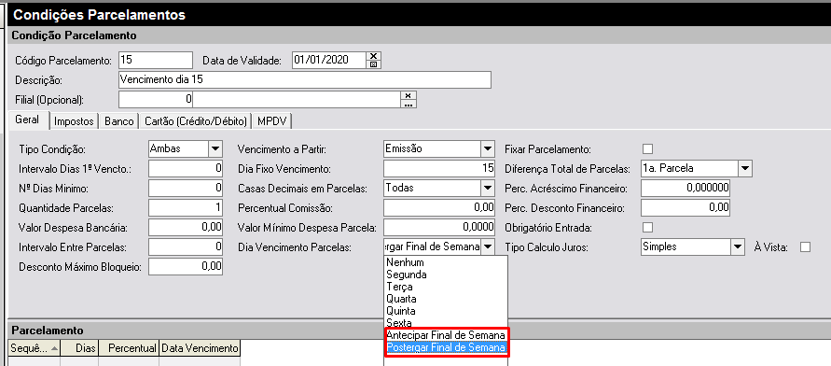Click Percentual Comissão field
831x366 pixels.
pyautogui.click(x=439, y=207)
